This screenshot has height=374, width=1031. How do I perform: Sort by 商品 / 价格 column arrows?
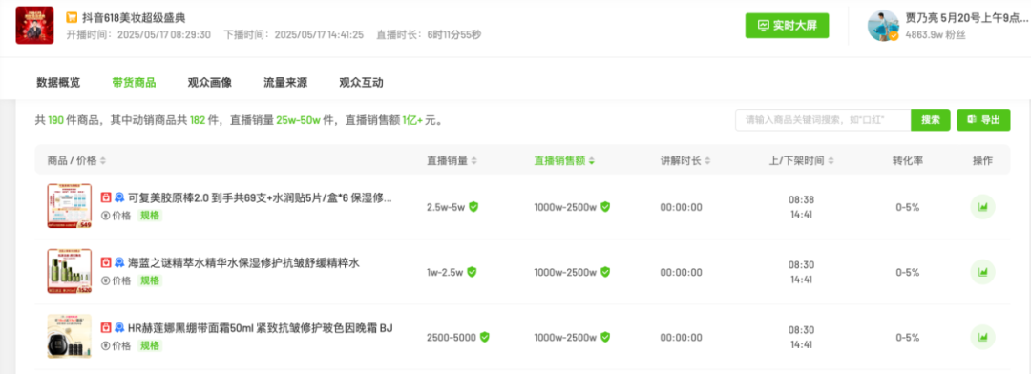(102, 161)
